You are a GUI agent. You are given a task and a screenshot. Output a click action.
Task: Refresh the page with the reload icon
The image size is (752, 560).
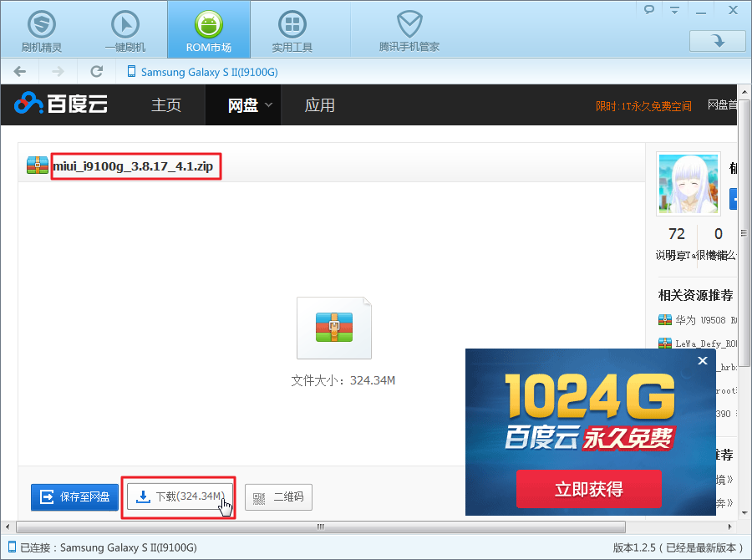pyautogui.click(x=97, y=72)
